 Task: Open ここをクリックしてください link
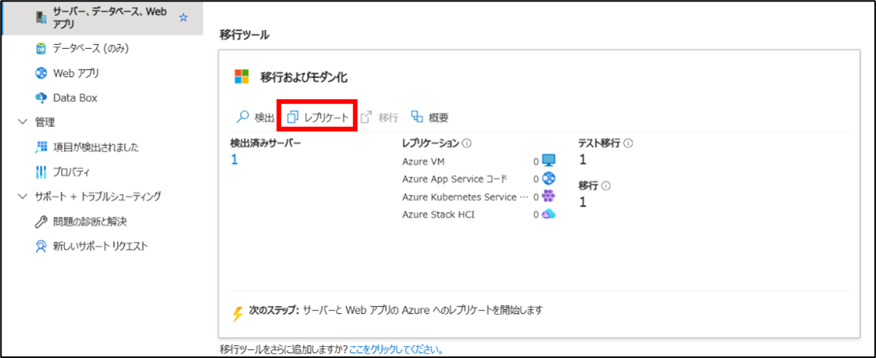397,350
